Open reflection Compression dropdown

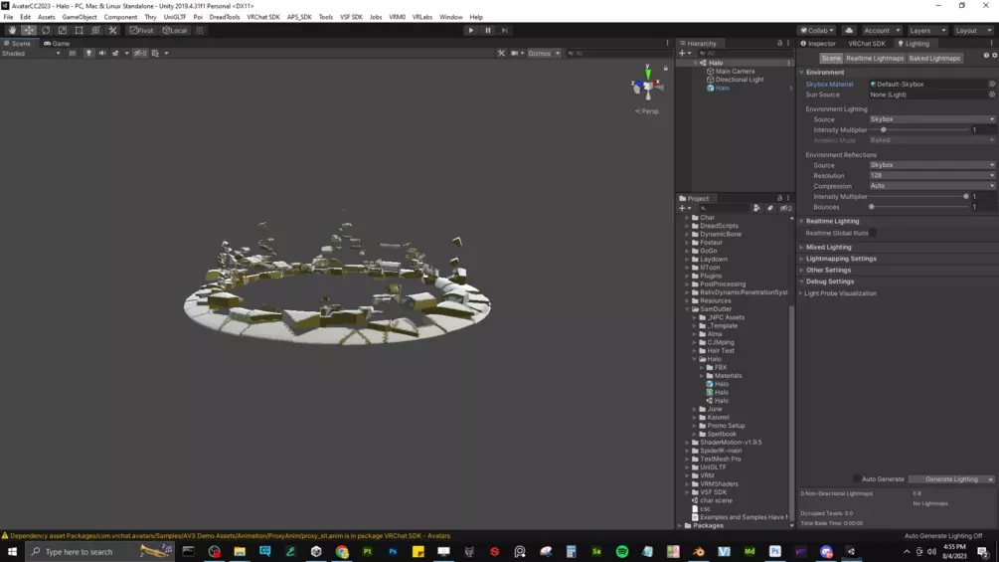tap(931, 186)
